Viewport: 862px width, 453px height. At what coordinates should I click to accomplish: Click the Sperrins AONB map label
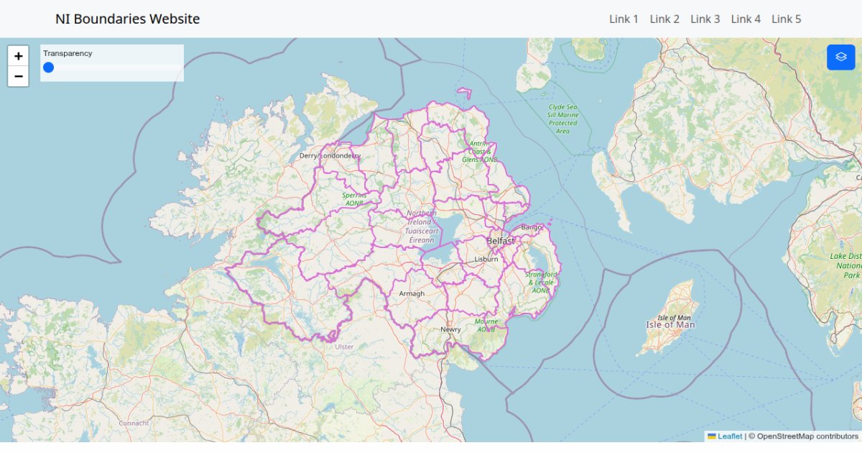click(354, 199)
